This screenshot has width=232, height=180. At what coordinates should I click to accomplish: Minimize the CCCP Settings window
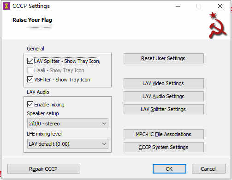tap(178, 6)
